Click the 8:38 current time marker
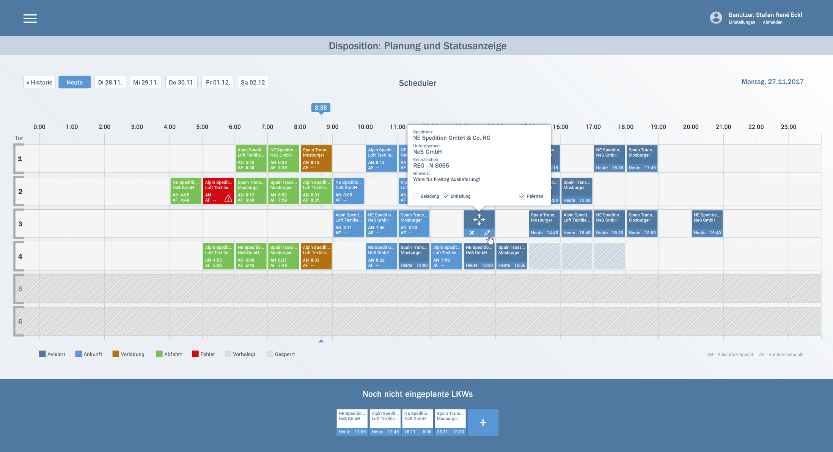Screen dimensions: 833x452 321,108
